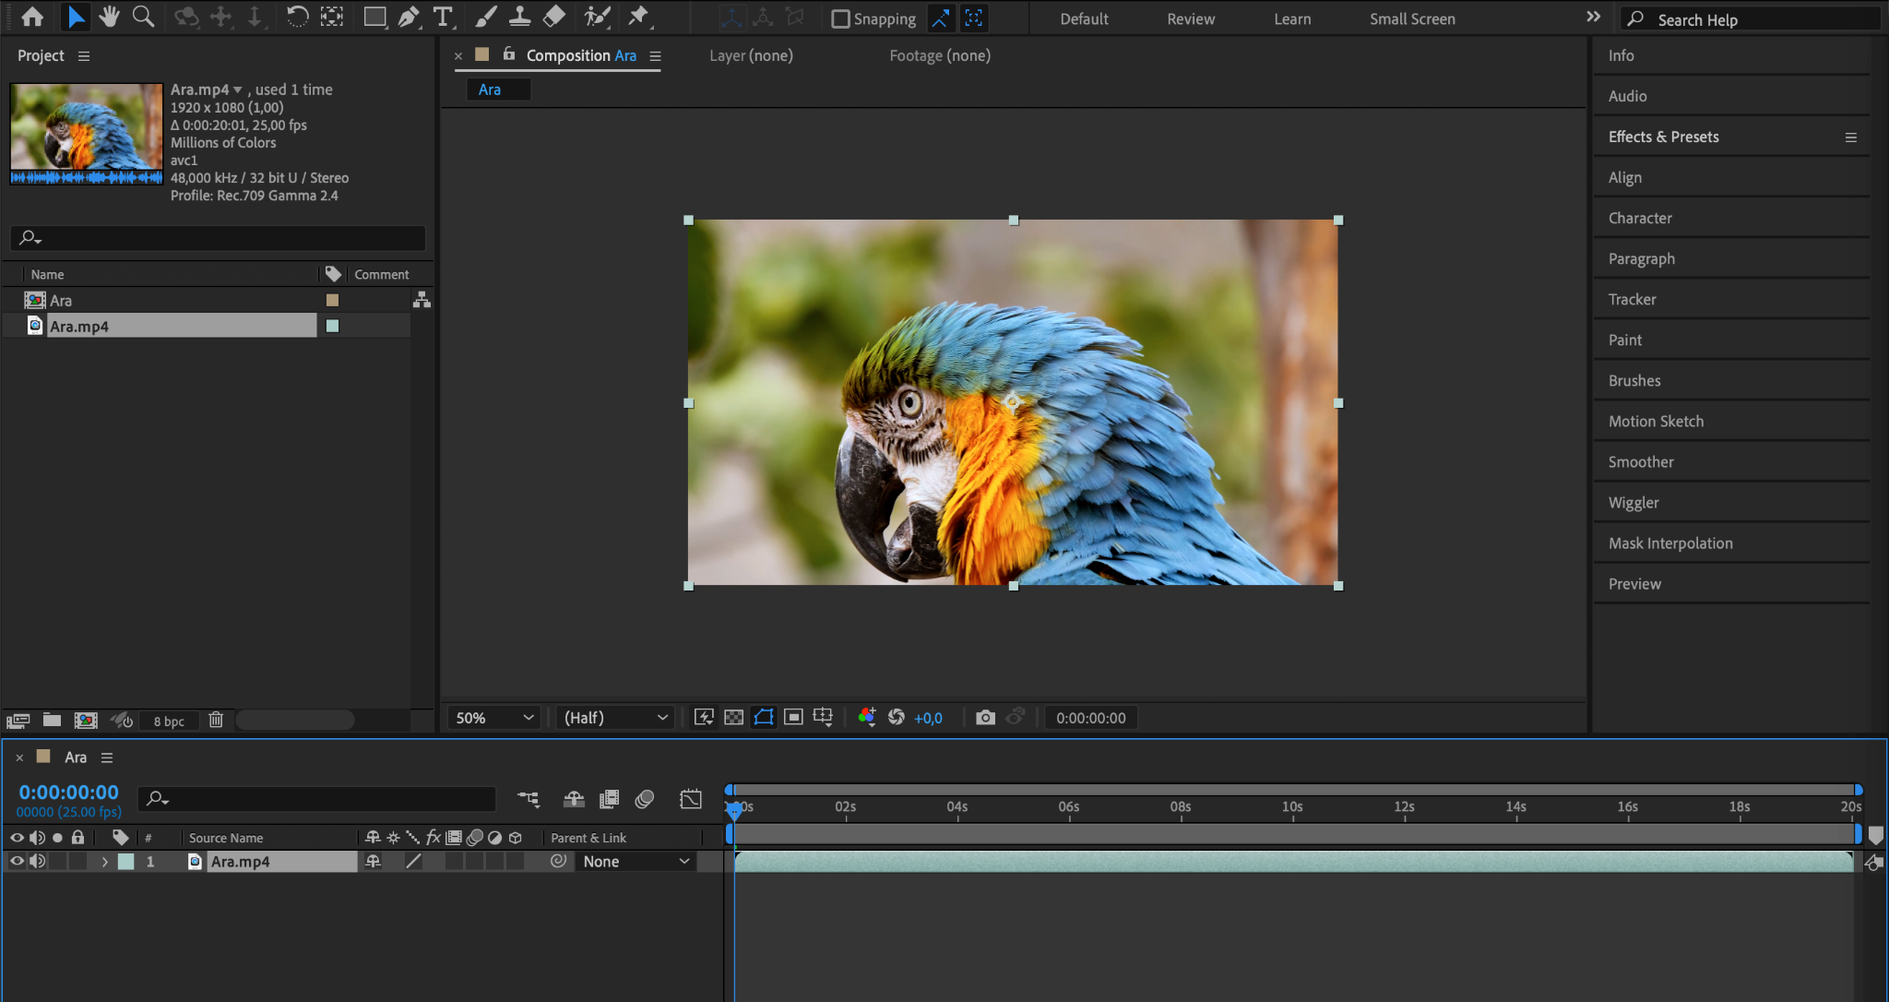The height and width of the screenshot is (1002, 1889).
Task: Click the current timecode 0:00:00:00 in timeline
Action: (69, 793)
